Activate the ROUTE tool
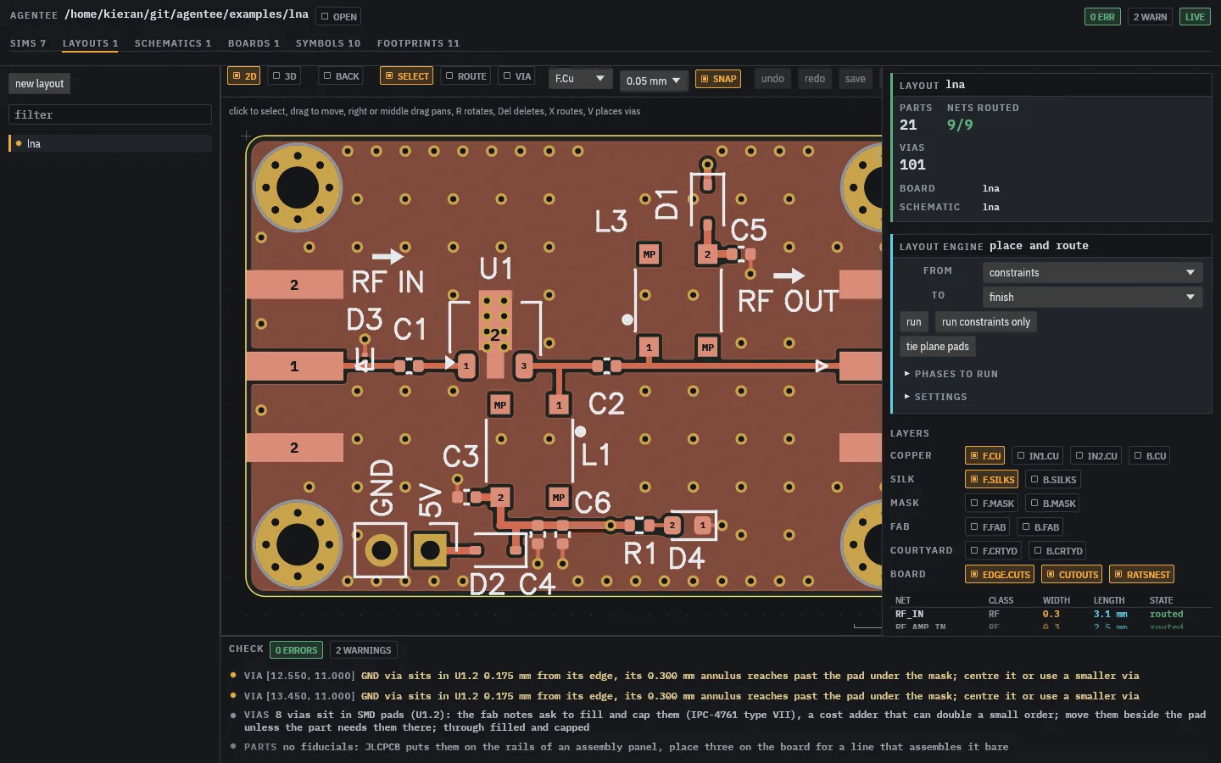Viewport: 1221px width, 763px height. point(466,76)
